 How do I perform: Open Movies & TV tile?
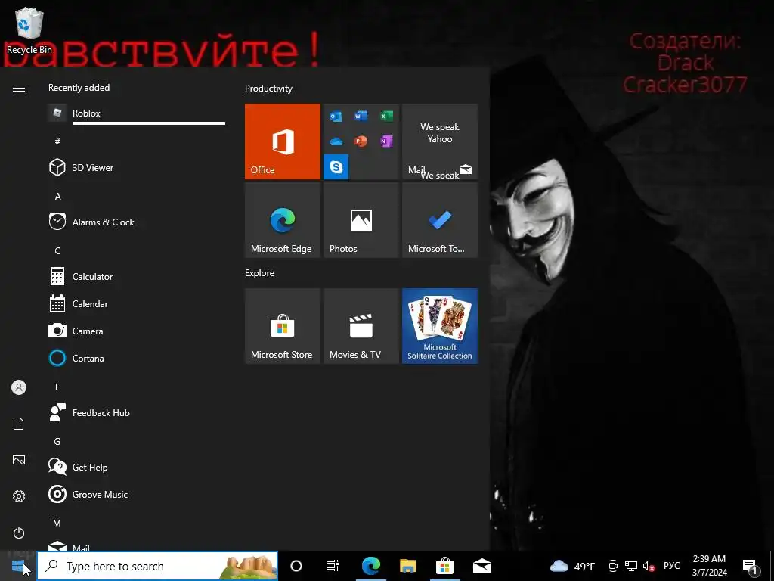pyautogui.click(x=361, y=326)
